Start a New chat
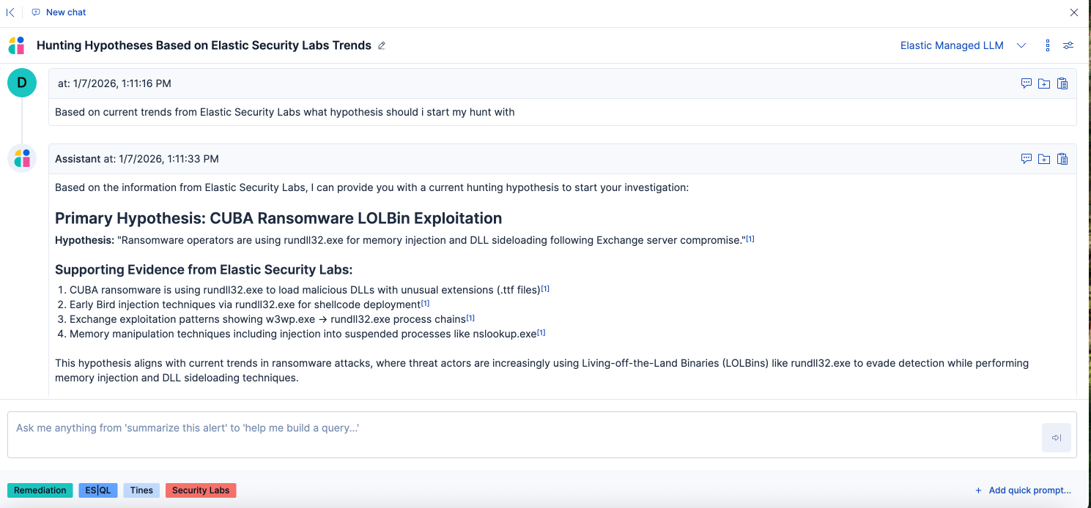 click(59, 12)
